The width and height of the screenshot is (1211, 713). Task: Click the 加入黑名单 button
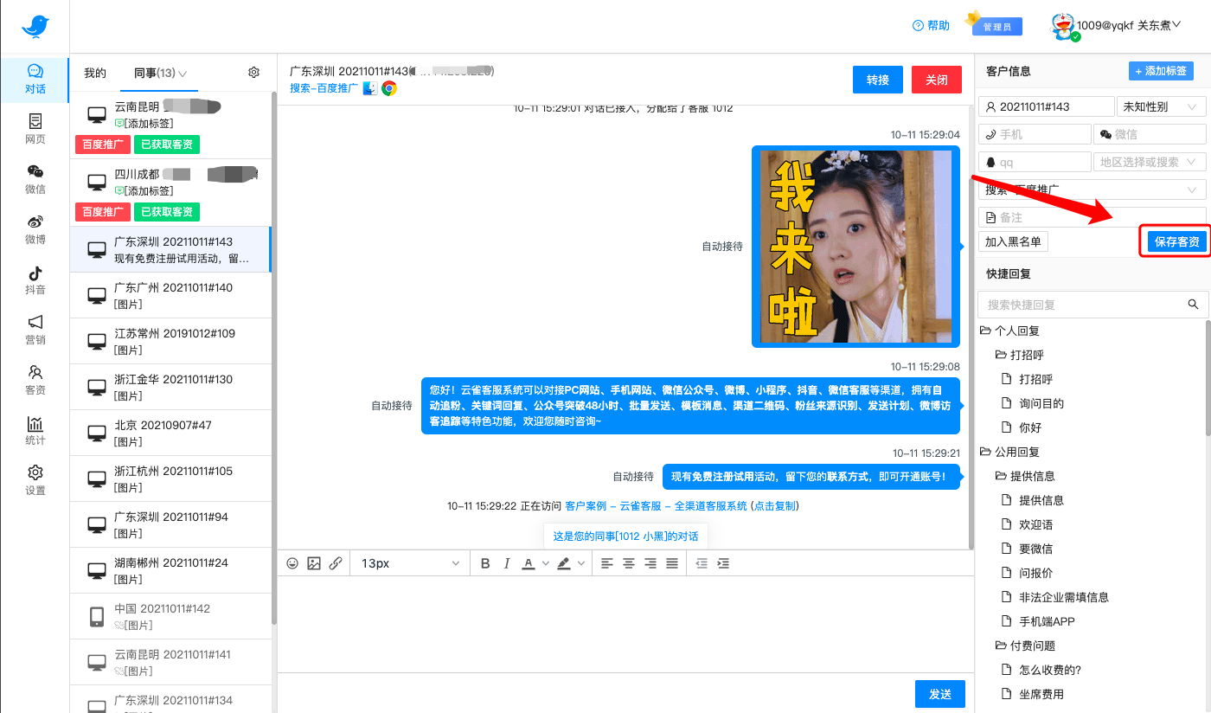pos(1014,241)
